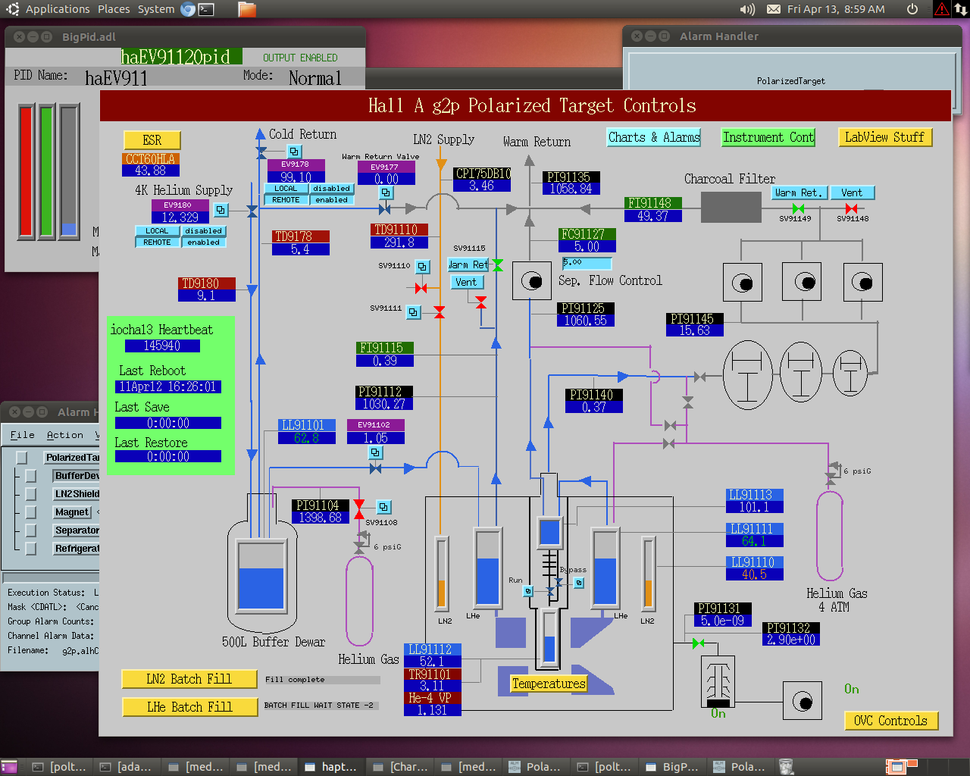The image size is (970, 776).
Task: Click the roughing pump beside OVC turbo
Action: [x=803, y=701]
